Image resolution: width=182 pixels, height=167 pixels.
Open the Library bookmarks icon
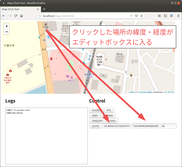pyautogui.click(x=159, y=16)
